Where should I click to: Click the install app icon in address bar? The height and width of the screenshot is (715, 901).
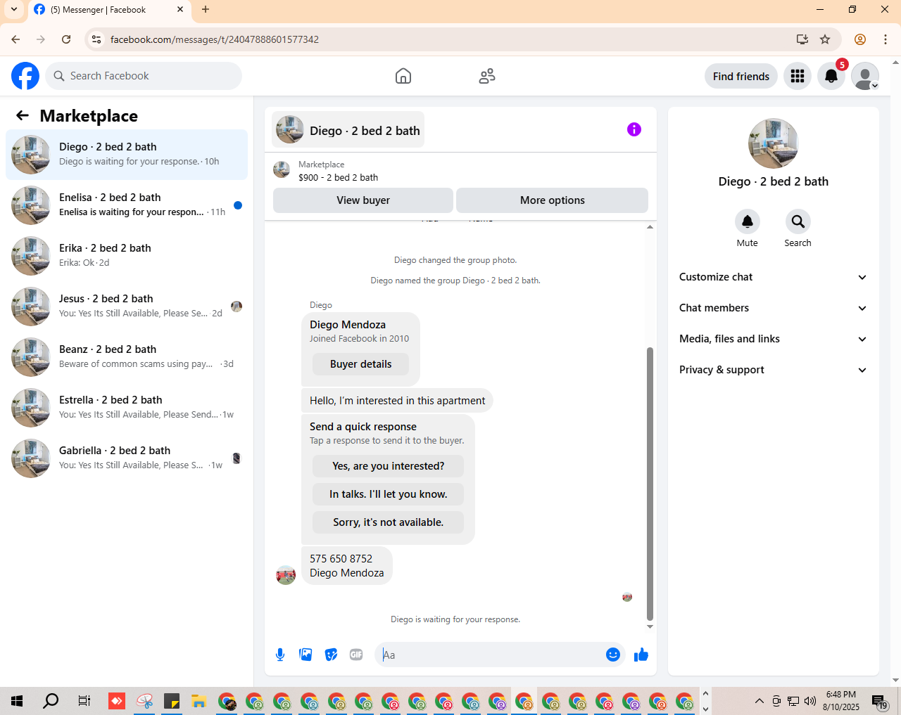[802, 39]
